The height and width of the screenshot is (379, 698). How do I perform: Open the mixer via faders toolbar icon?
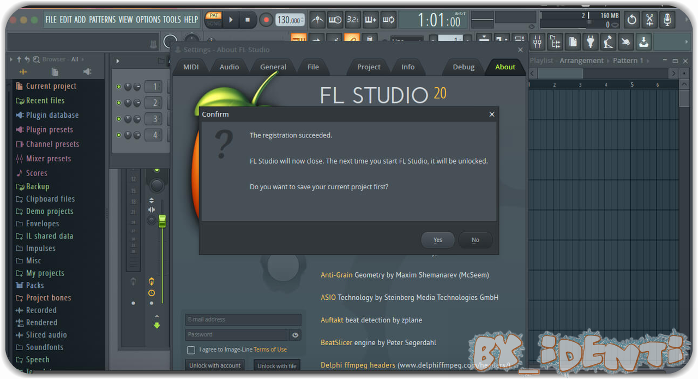538,41
